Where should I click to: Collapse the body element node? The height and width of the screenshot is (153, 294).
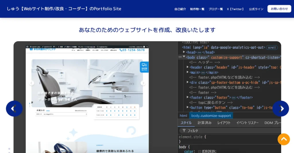tap(184, 57)
